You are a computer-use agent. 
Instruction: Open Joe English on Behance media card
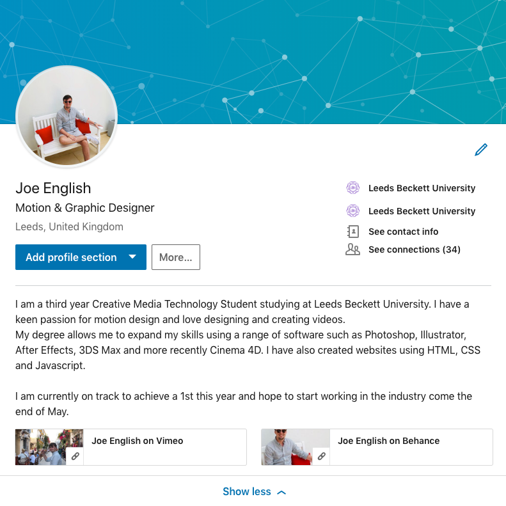click(x=377, y=447)
